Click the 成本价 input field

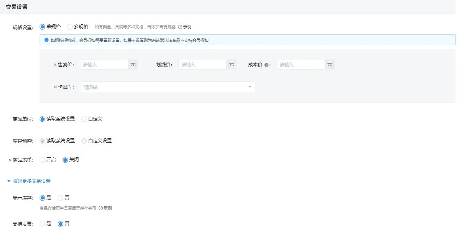pos(300,65)
